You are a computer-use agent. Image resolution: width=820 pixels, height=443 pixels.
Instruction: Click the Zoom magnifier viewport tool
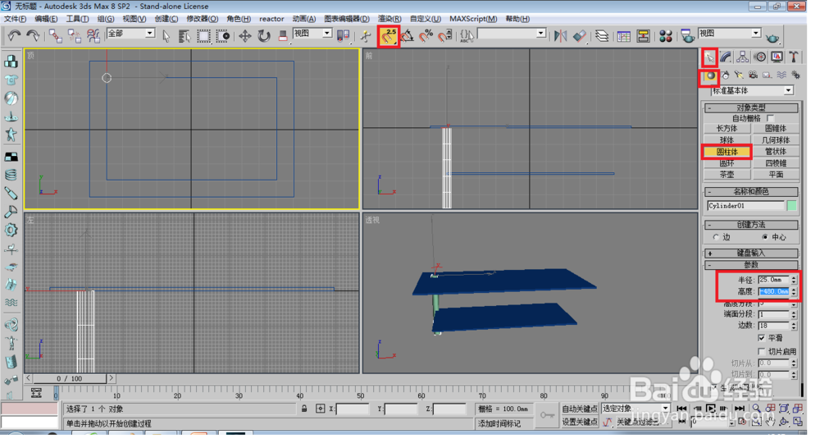757,409
